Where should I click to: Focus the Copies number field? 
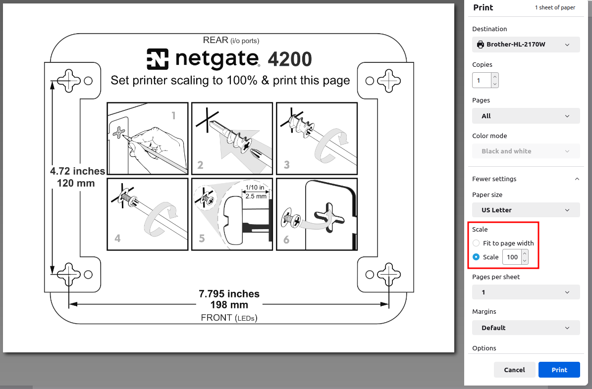(x=482, y=80)
